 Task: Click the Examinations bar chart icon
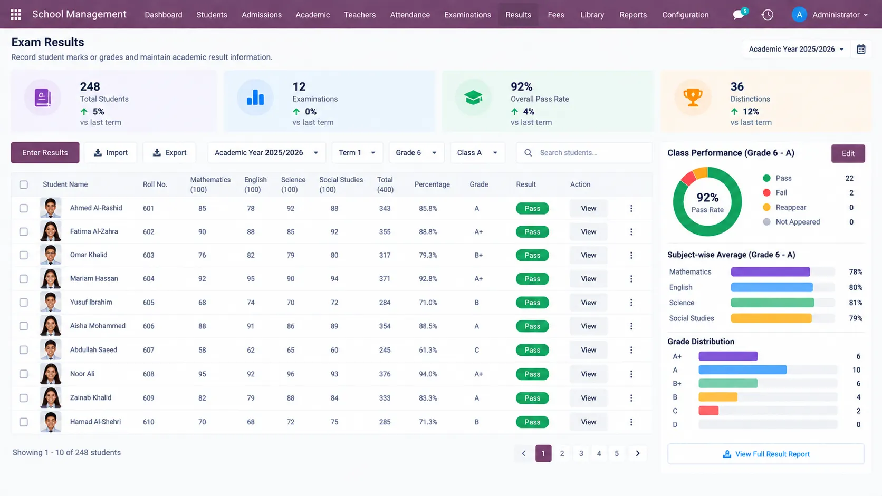tap(255, 98)
